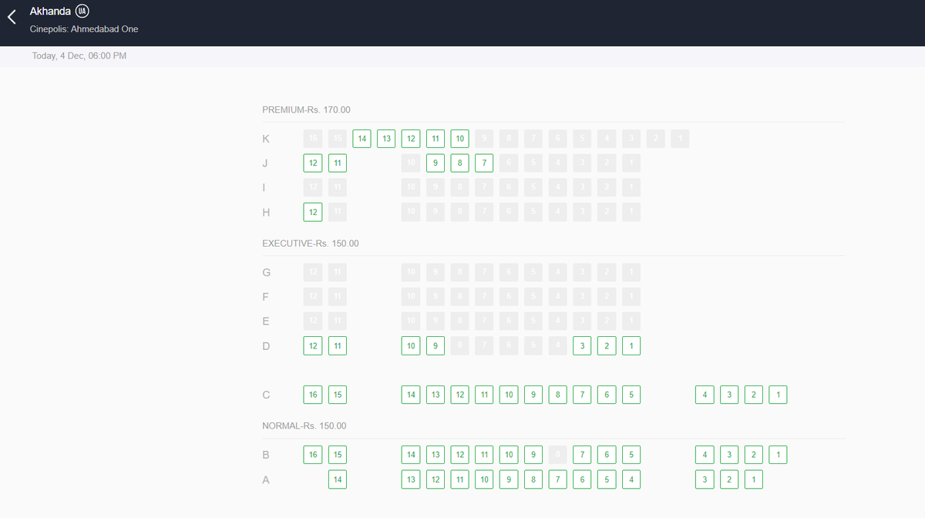Select seat 1 in row B

pyautogui.click(x=779, y=455)
